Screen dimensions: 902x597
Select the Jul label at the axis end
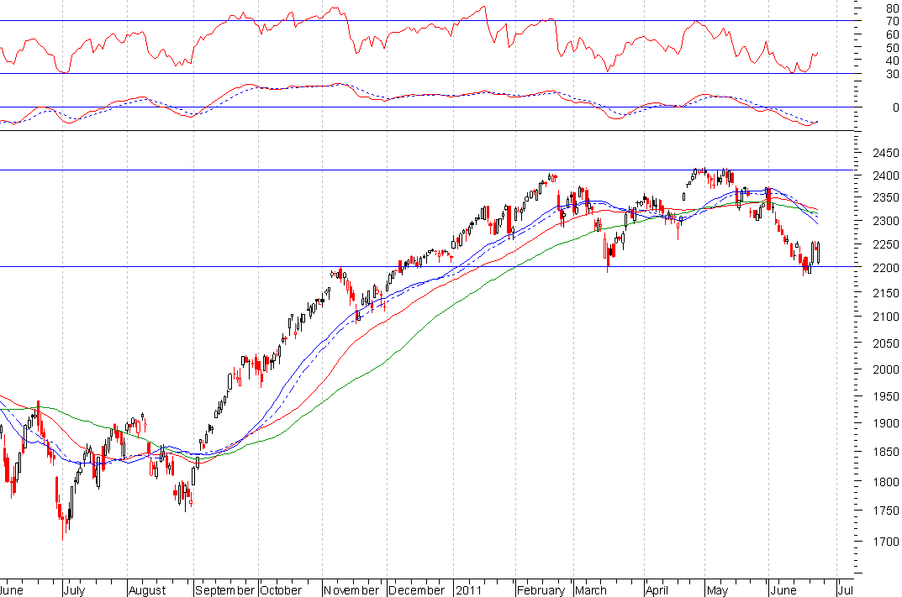click(x=845, y=590)
